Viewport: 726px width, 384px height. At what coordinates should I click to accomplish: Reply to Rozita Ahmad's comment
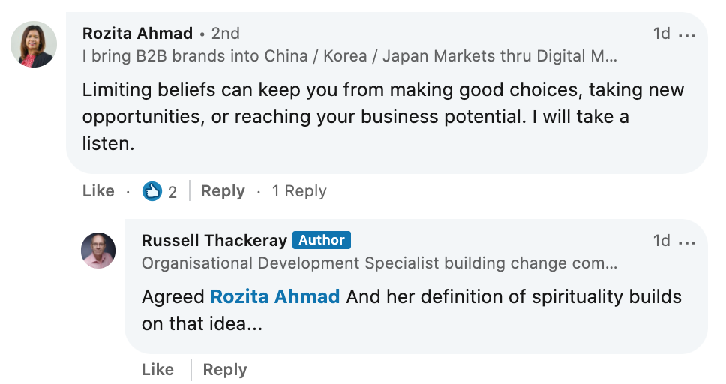coord(223,191)
